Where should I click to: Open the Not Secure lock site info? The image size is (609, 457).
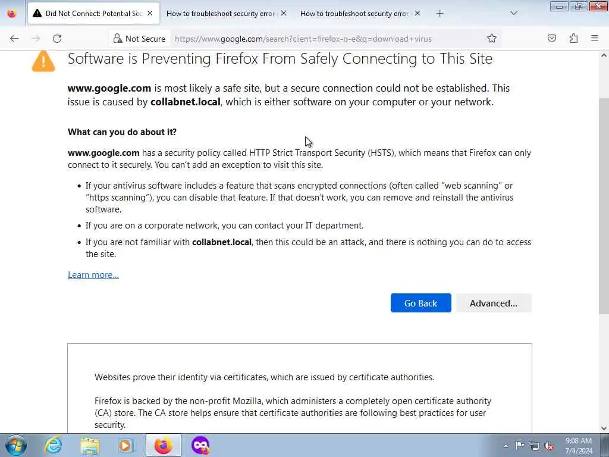click(x=139, y=39)
